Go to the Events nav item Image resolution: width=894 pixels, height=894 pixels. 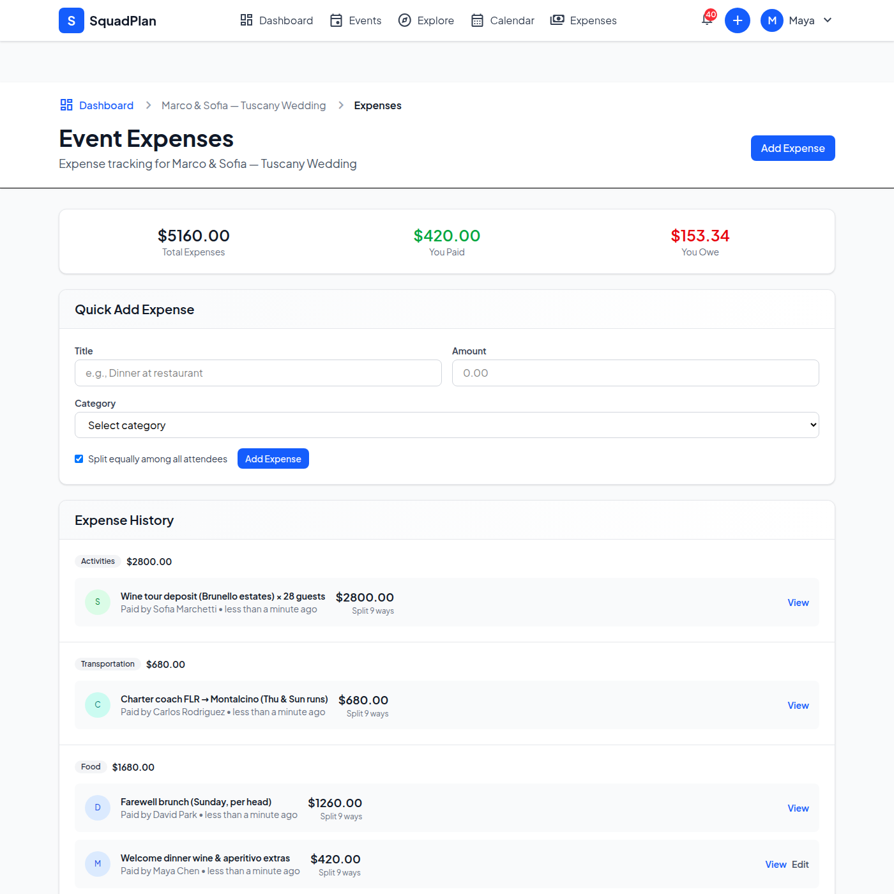coord(356,20)
